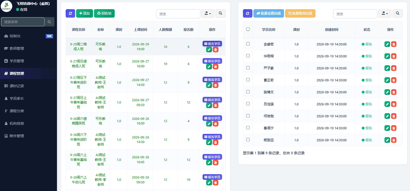410x191 pixels.
Task: Delete course 9-27周日上午青年基础班
Action: [215, 105]
